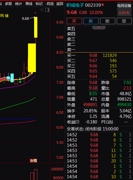Screen dimensions: 133x180
Task: Click the 10.00% change percentage in header
Action: [96, 13]
